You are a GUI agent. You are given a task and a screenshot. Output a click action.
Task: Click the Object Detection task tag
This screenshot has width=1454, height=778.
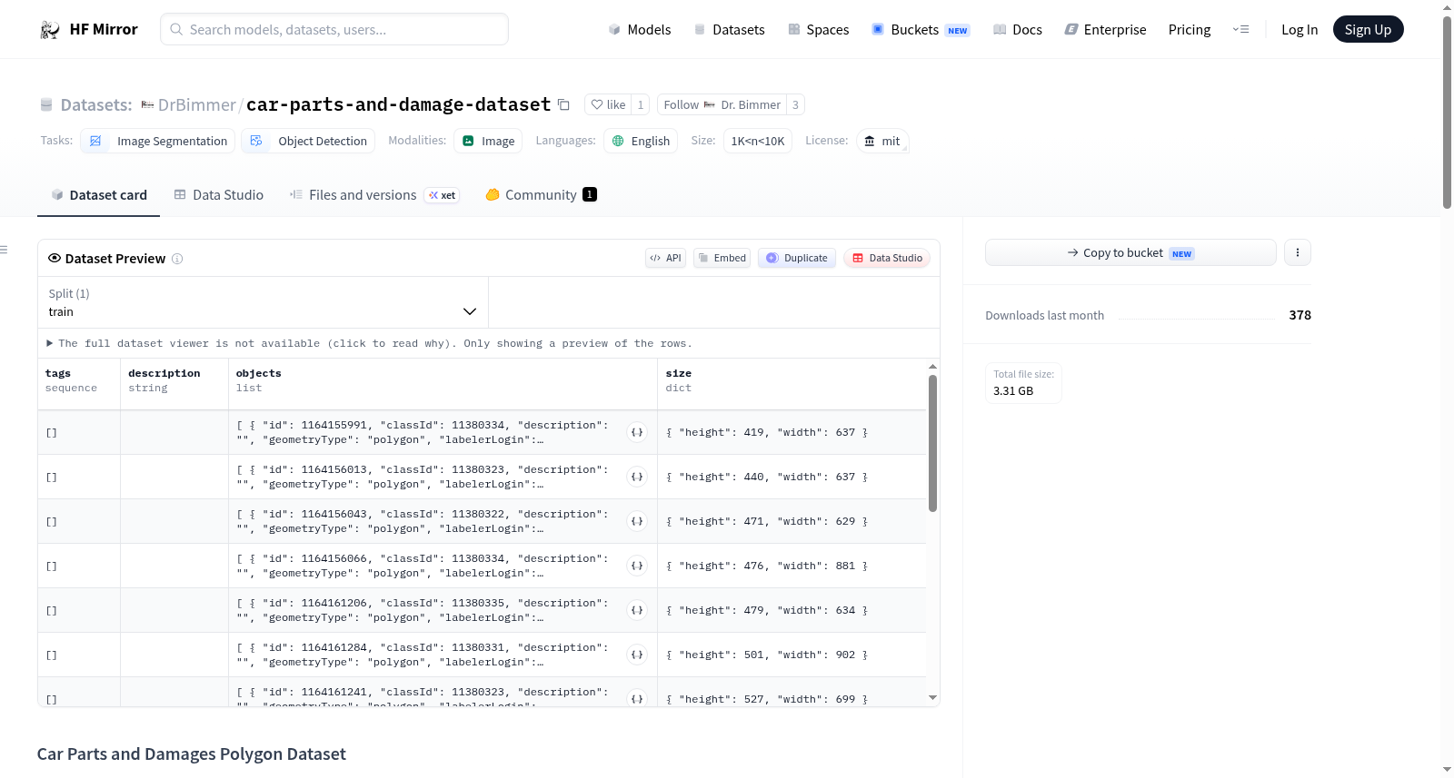coord(308,141)
